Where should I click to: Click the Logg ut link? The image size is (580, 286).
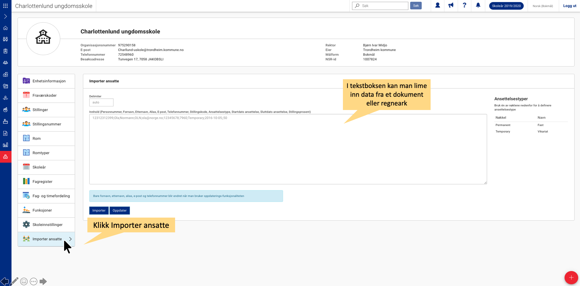(569, 6)
